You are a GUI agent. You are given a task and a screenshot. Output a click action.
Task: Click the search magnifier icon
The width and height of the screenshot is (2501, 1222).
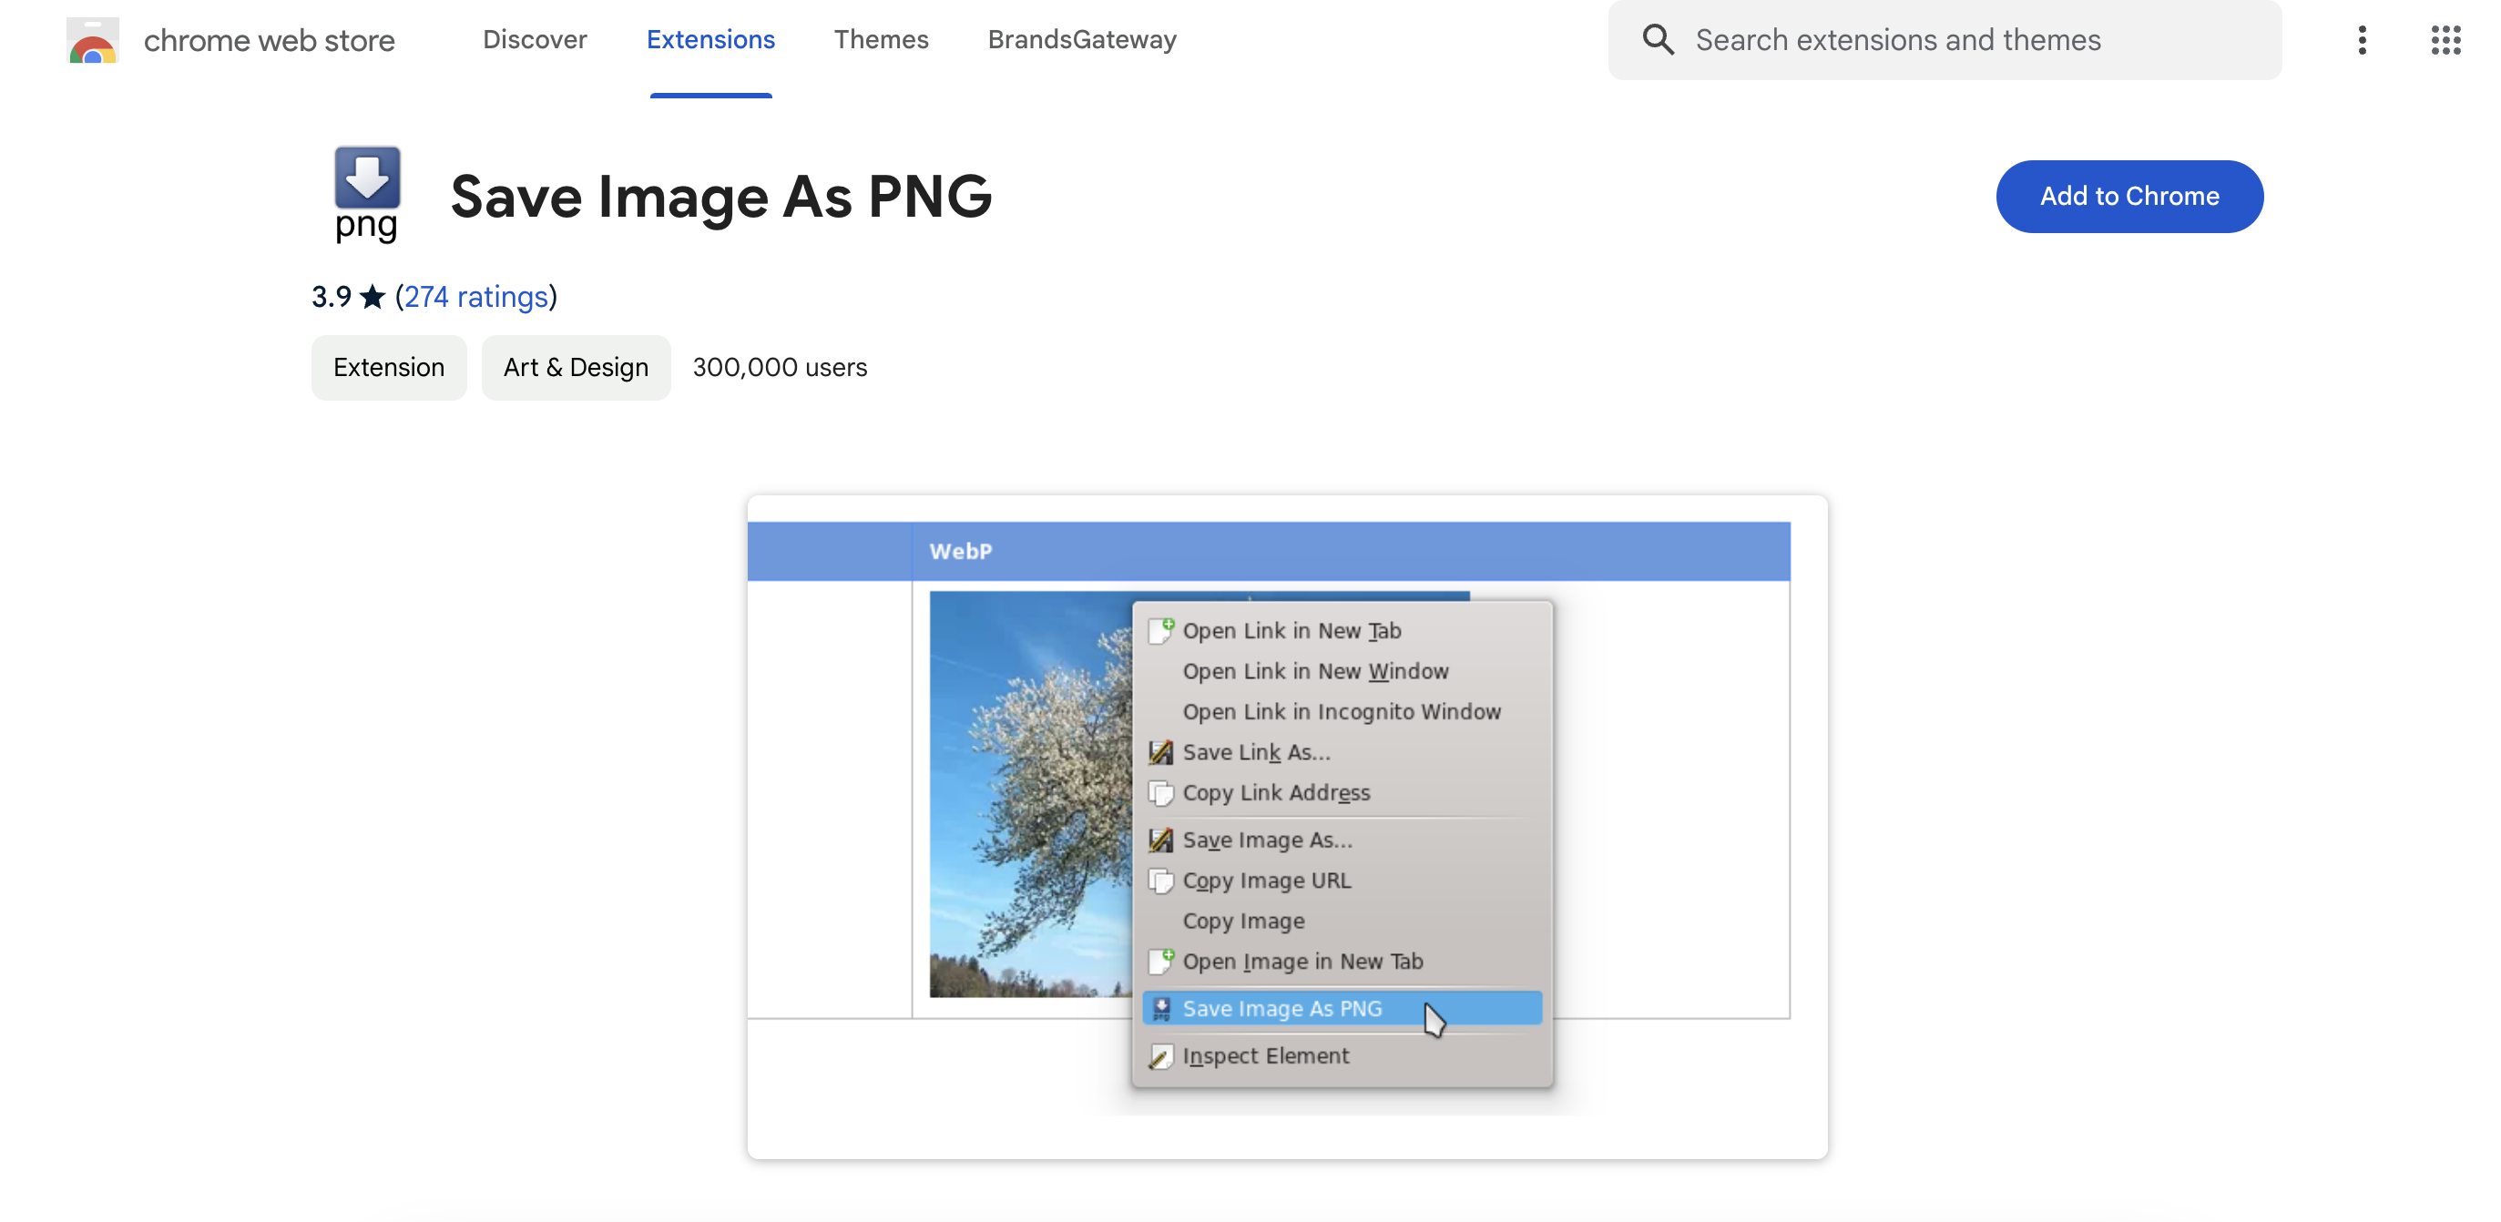pyautogui.click(x=1658, y=40)
